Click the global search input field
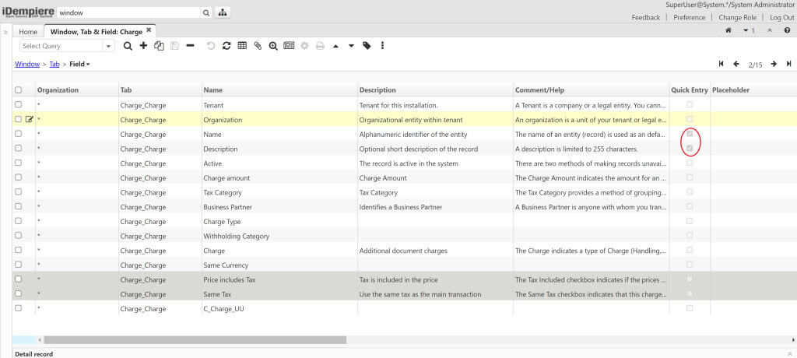Screen dimensions: 797x358 (x=128, y=13)
